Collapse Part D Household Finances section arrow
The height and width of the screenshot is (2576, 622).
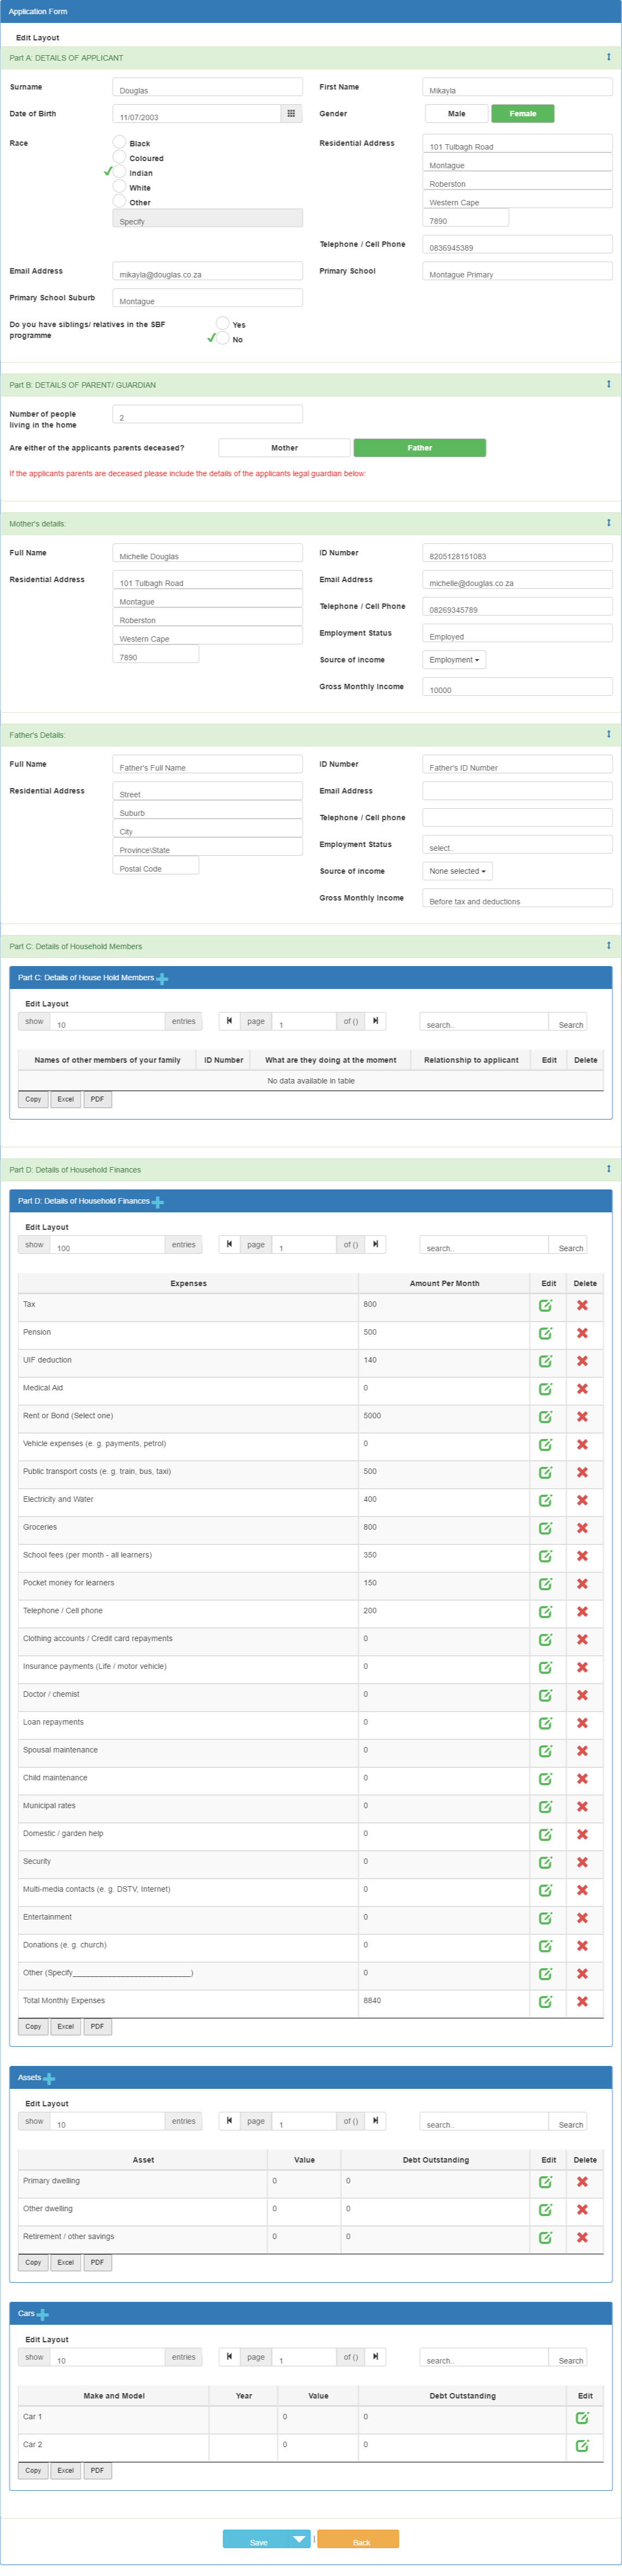tap(608, 1168)
